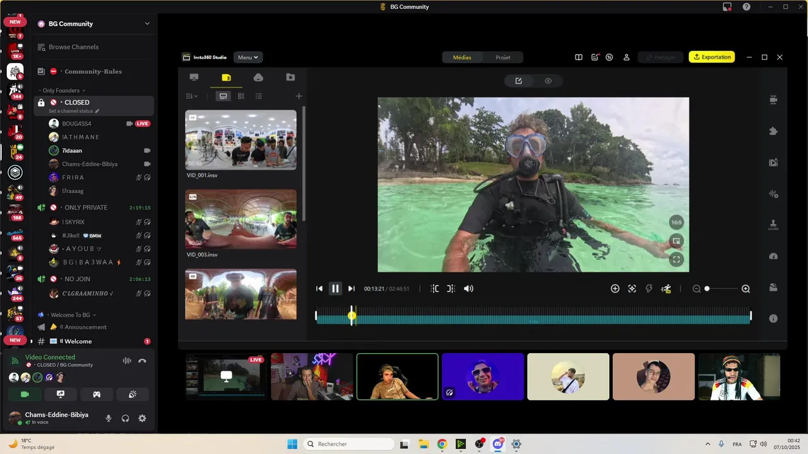Zoom out the timeline with the minus magnifier
Screen dimensions: 808x454
pos(696,289)
